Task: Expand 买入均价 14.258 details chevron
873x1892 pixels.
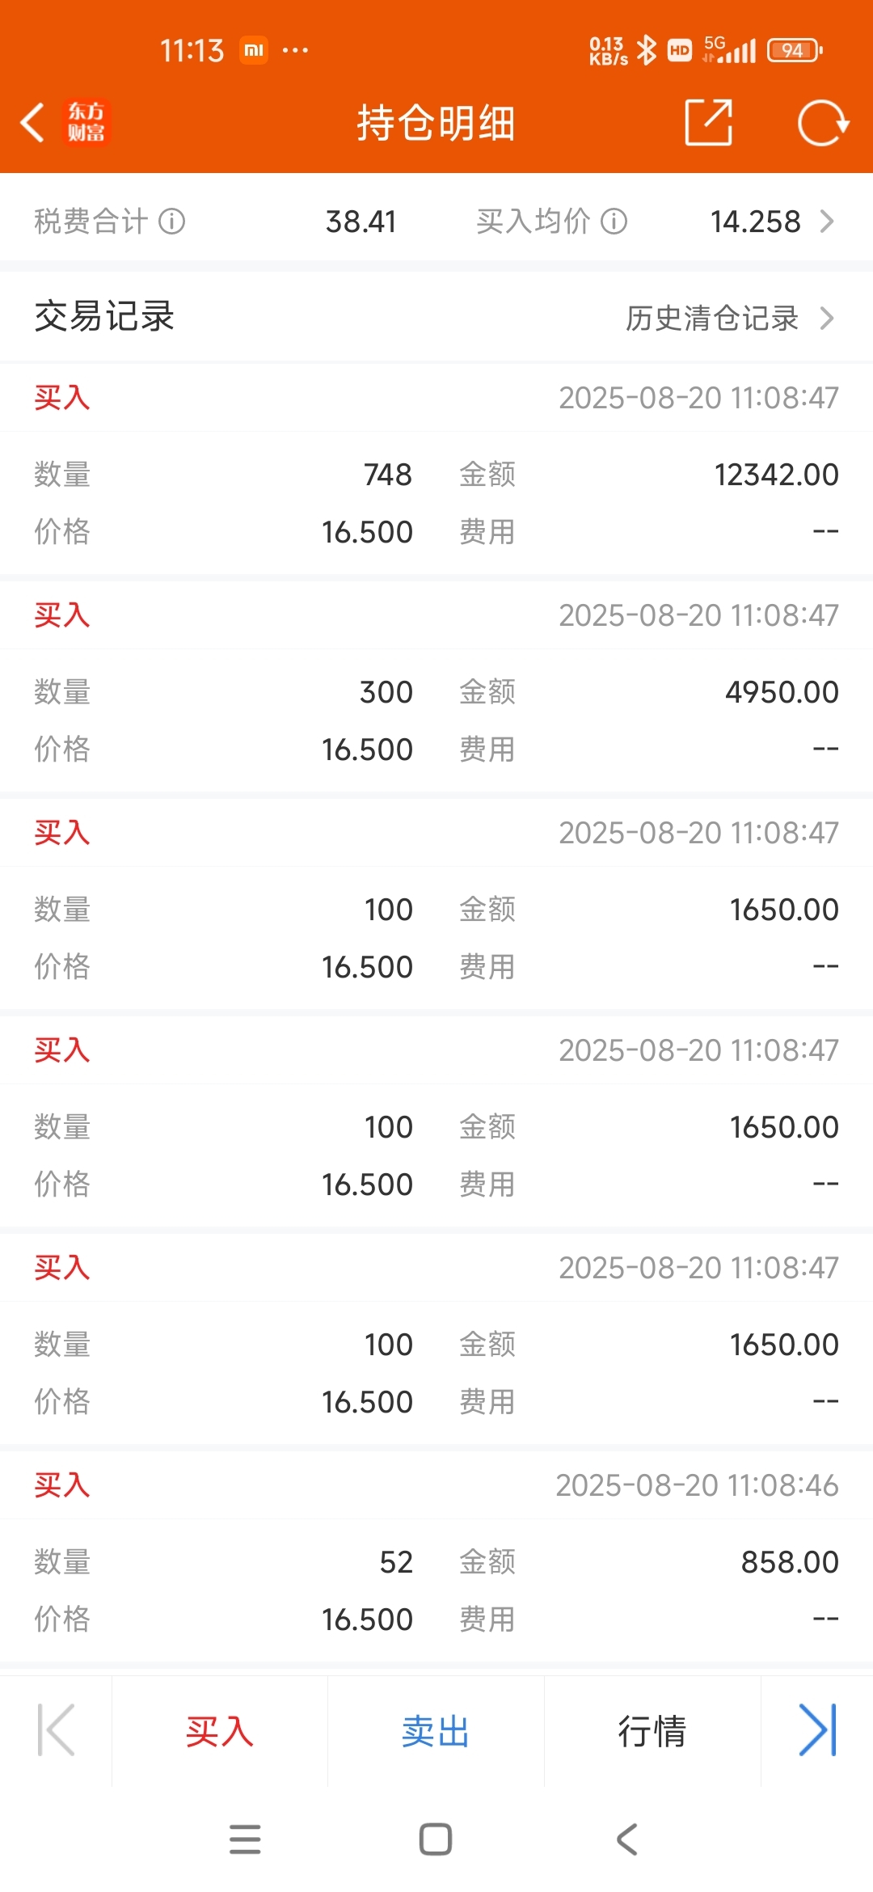Action: click(x=826, y=221)
